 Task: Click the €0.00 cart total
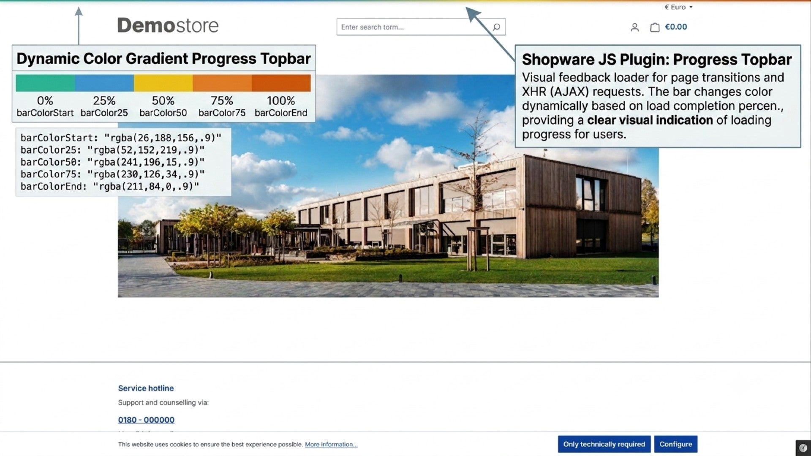pyautogui.click(x=676, y=27)
